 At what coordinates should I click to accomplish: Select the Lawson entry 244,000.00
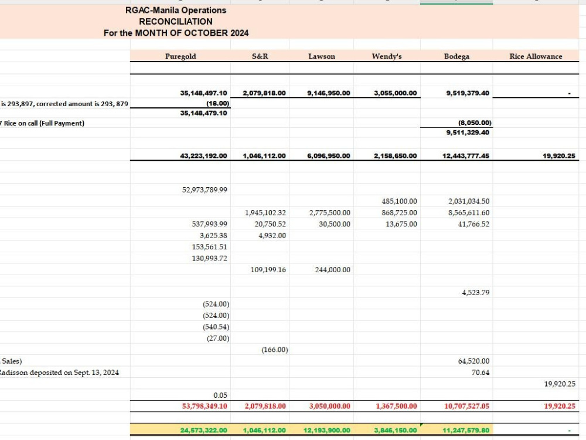(333, 270)
